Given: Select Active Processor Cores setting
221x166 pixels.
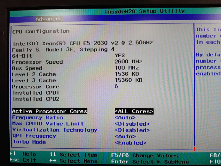Looking at the screenshot, I should pos(50,111).
